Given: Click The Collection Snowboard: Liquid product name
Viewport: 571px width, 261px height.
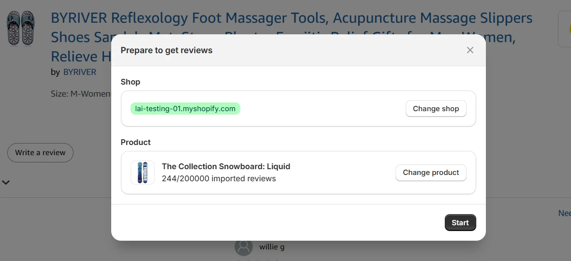Looking at the screenshot, I should 226,166.
